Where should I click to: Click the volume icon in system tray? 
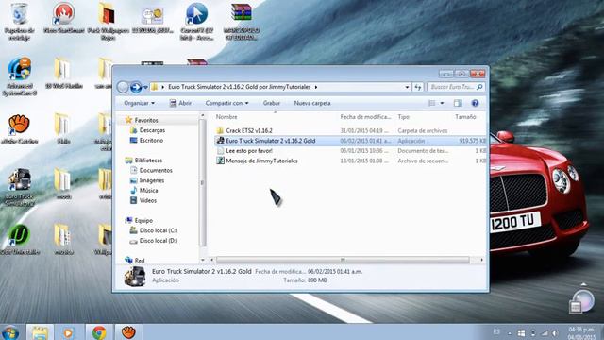point(555,332)
